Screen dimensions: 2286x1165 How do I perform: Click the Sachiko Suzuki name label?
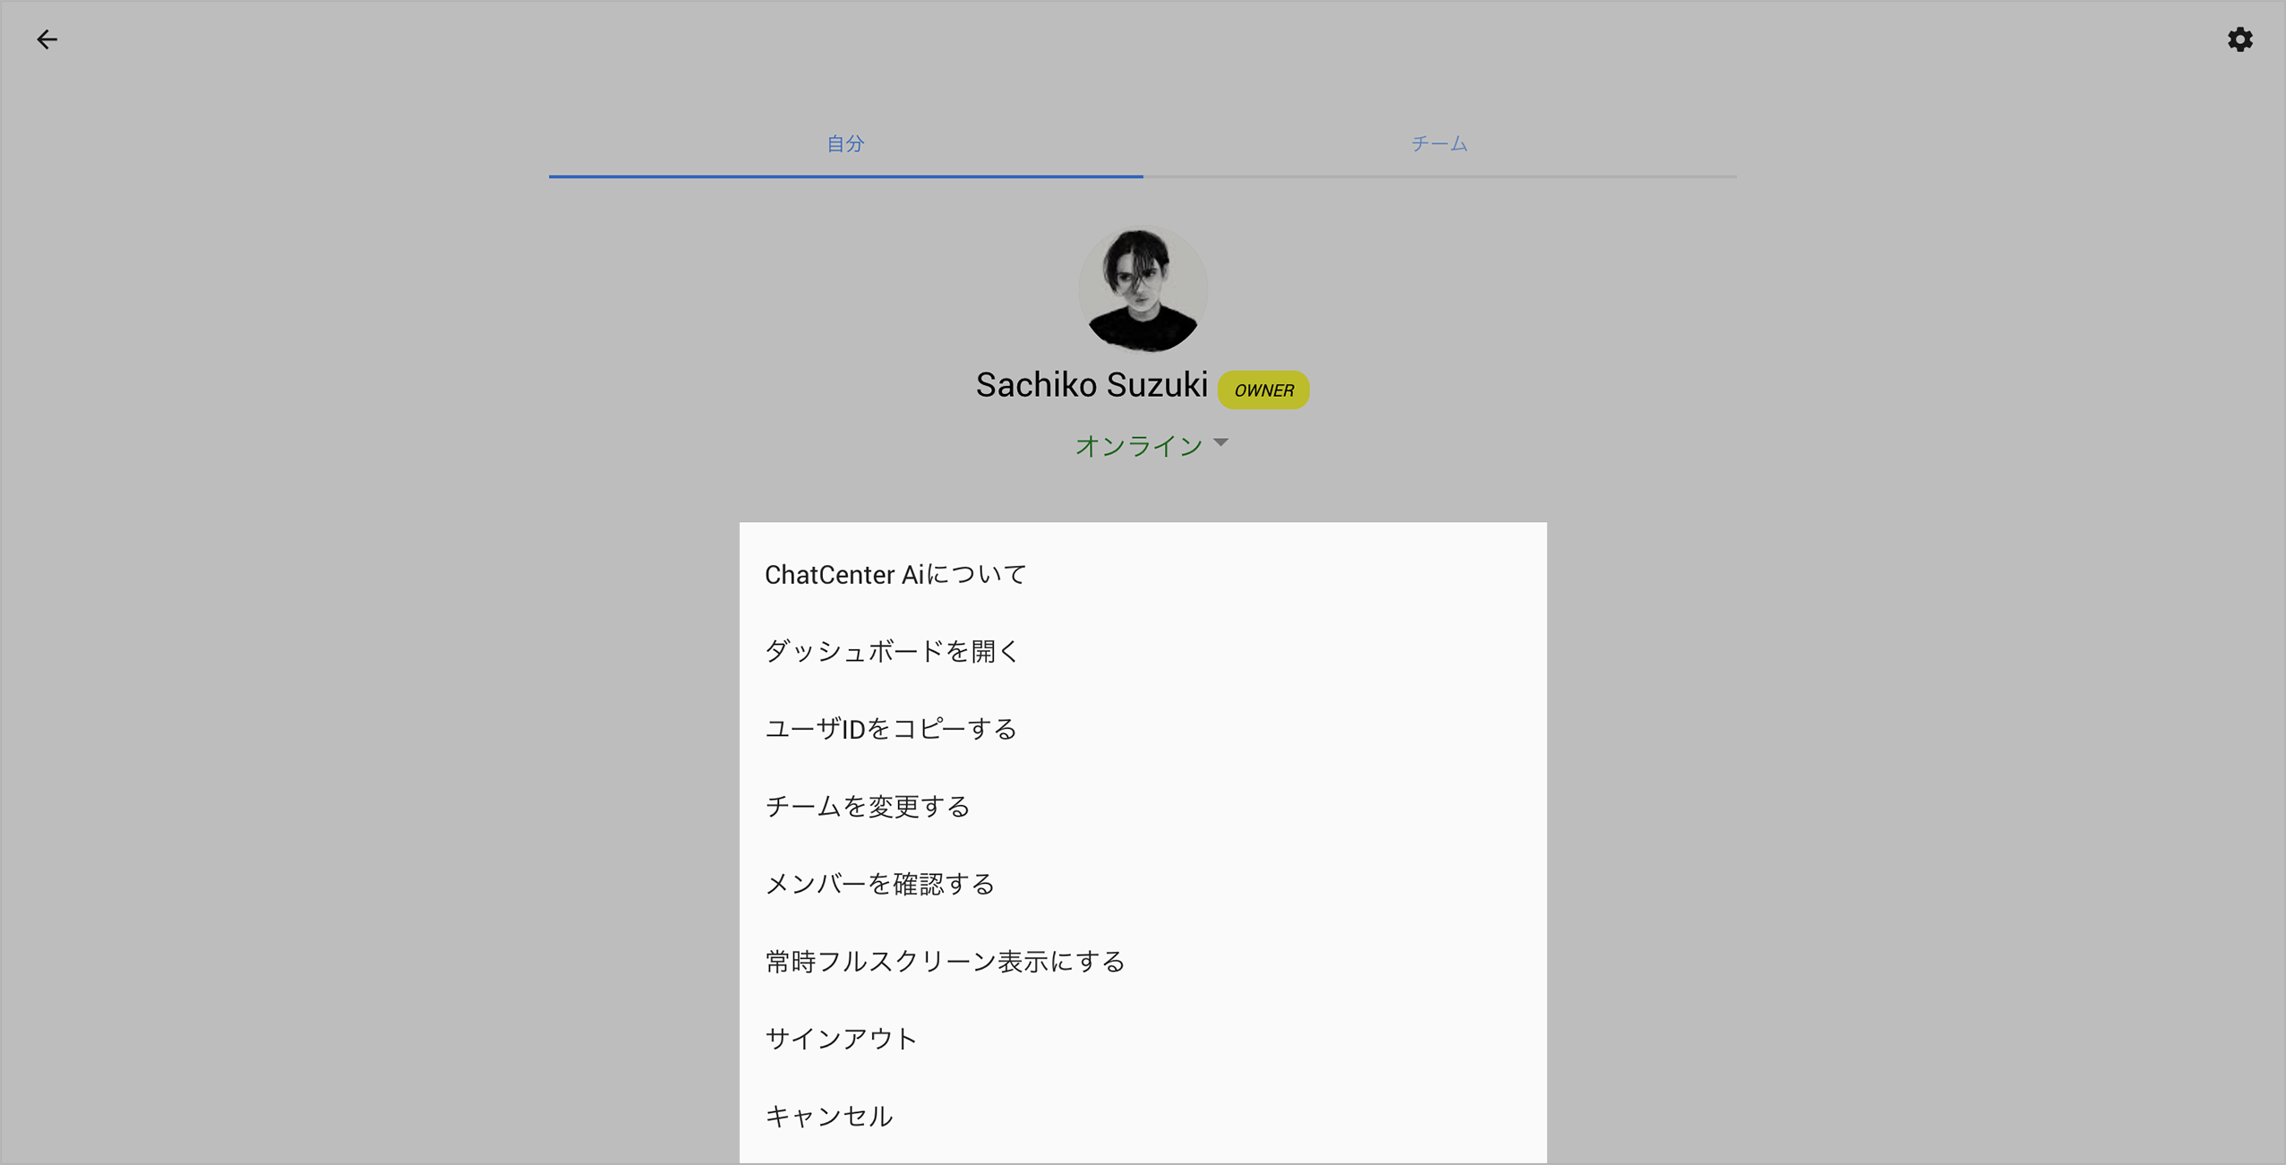click(x=1091, y=385)
